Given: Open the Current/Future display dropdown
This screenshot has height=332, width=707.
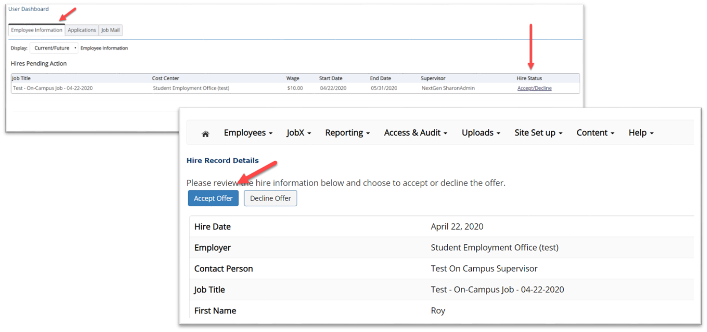Looking at the screenshot, I should (54, 48).
